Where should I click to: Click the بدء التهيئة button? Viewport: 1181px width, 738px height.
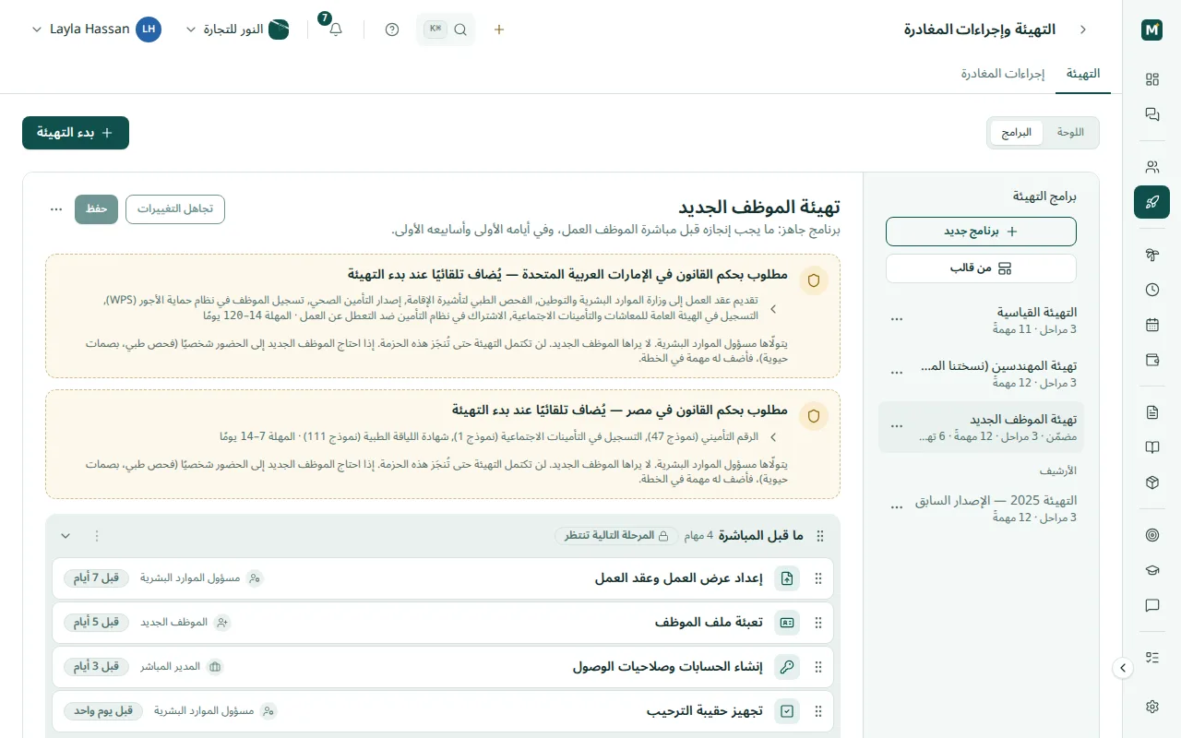click(x=76, y=133)
